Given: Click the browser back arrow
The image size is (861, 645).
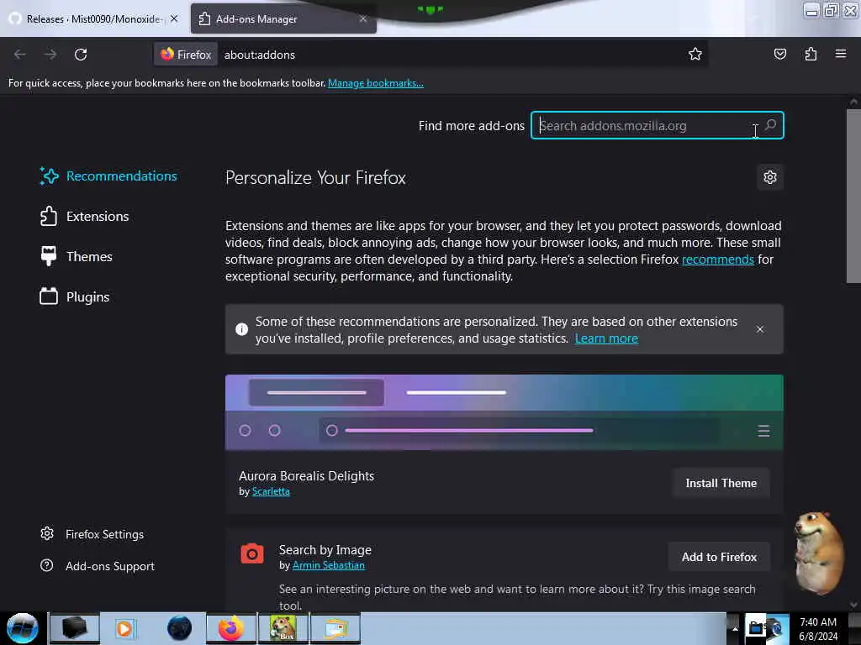Looking at the screenshot, I should click(20, 55).
